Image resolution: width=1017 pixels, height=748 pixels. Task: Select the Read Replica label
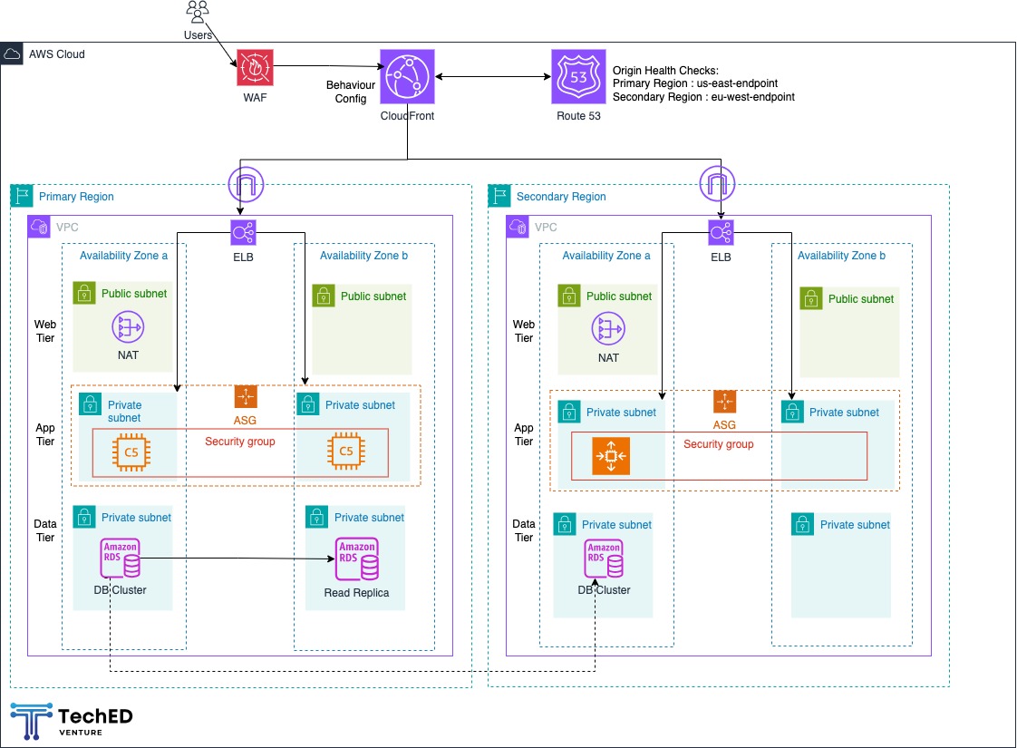(x=357, y=593)
